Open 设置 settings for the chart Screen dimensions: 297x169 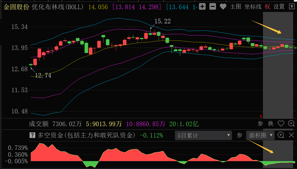[x=279, y=7]
